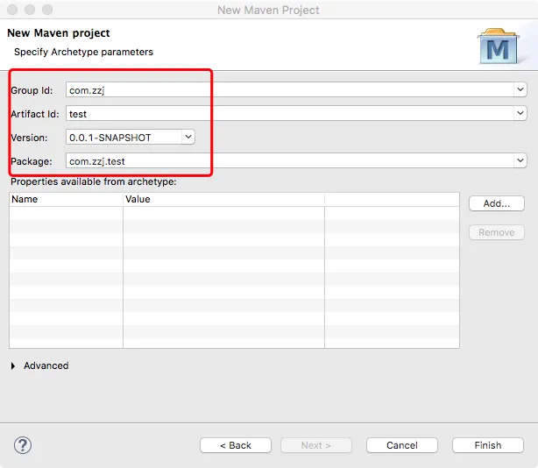Open the Artifact Id dropdown arrow

520,113
